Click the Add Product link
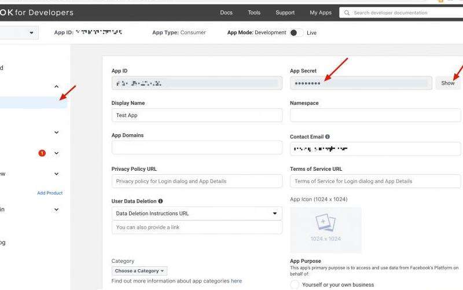Viewport: 463px width, 290px height. point(50,193)
